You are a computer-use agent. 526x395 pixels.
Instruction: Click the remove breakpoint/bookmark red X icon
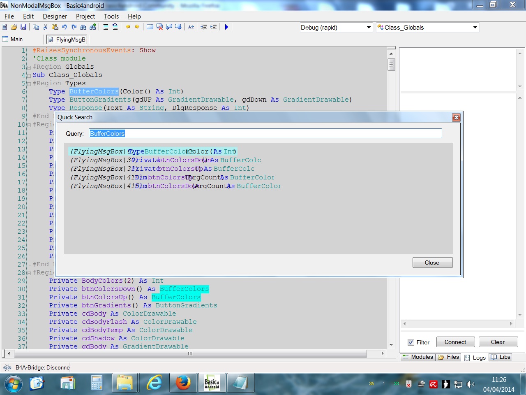(x=159, y=27)
